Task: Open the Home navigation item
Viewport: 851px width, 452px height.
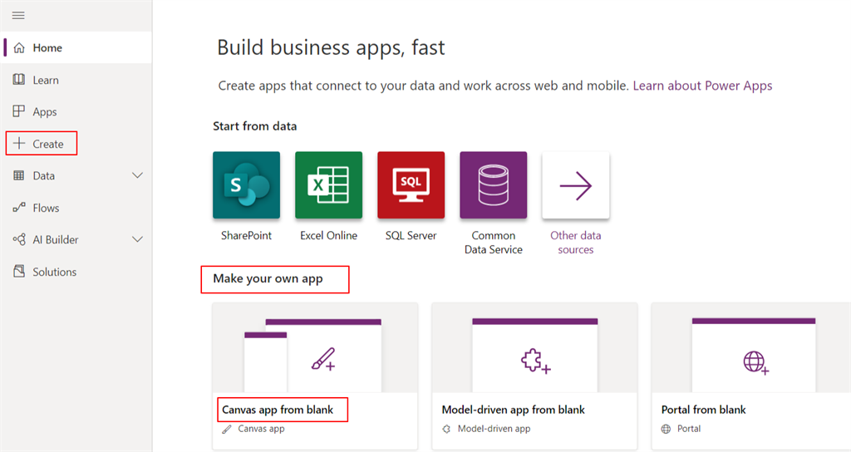Action: 47,48
